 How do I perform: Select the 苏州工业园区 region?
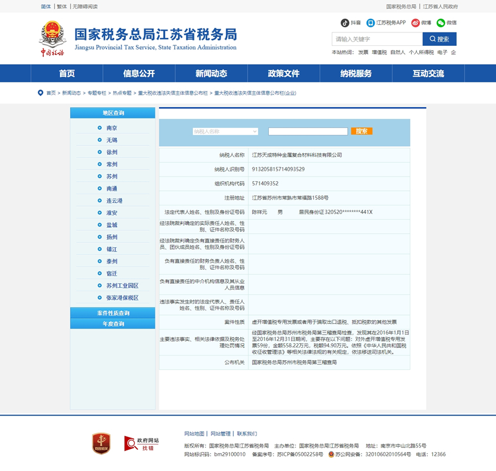tap(122, 286)
